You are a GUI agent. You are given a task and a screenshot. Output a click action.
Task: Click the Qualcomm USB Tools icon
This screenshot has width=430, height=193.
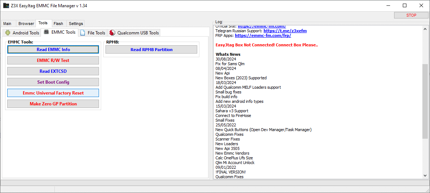click(x=112, y=33)
